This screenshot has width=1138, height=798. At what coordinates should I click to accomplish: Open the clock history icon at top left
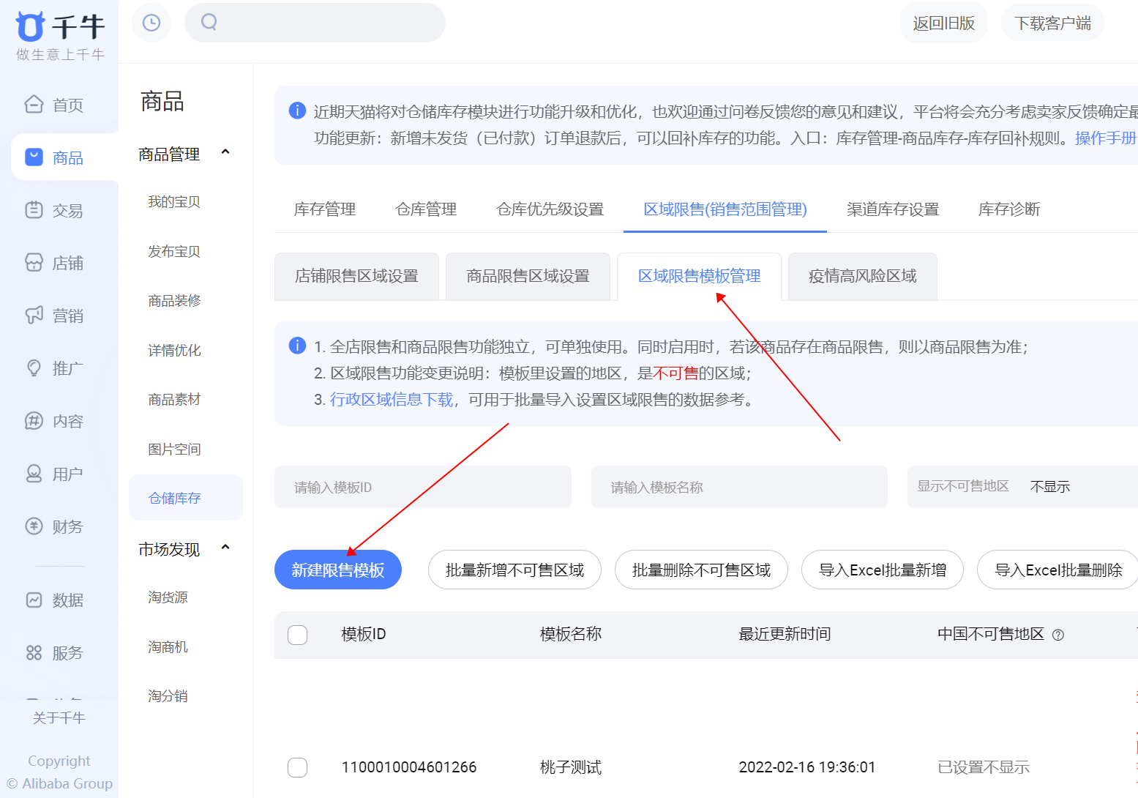[151, 23]
